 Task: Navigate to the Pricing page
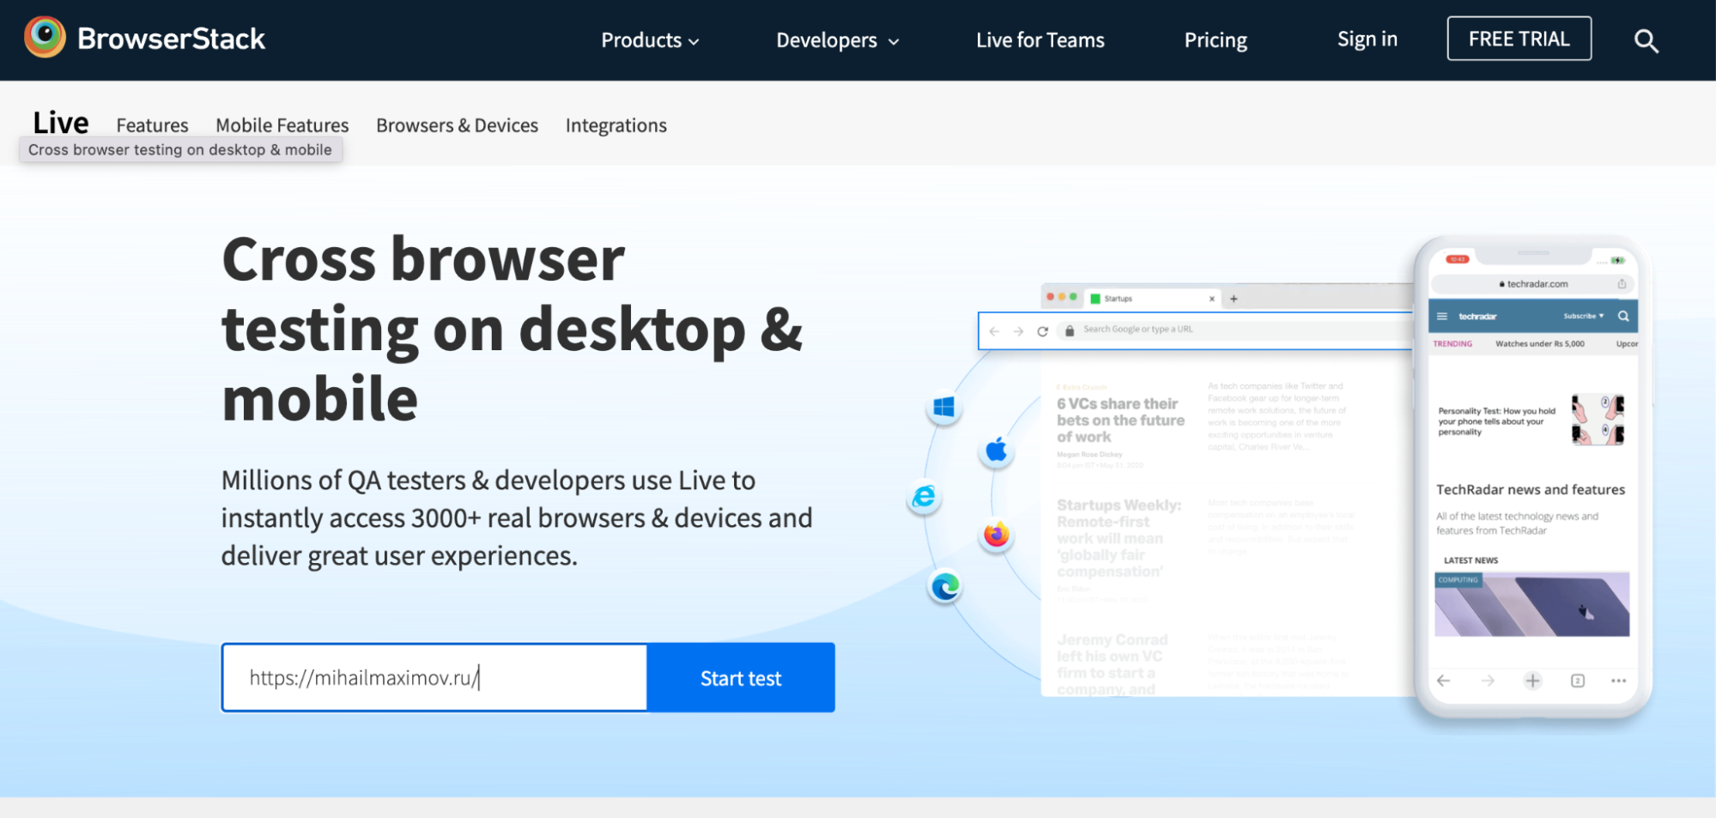coord(1215,40)
